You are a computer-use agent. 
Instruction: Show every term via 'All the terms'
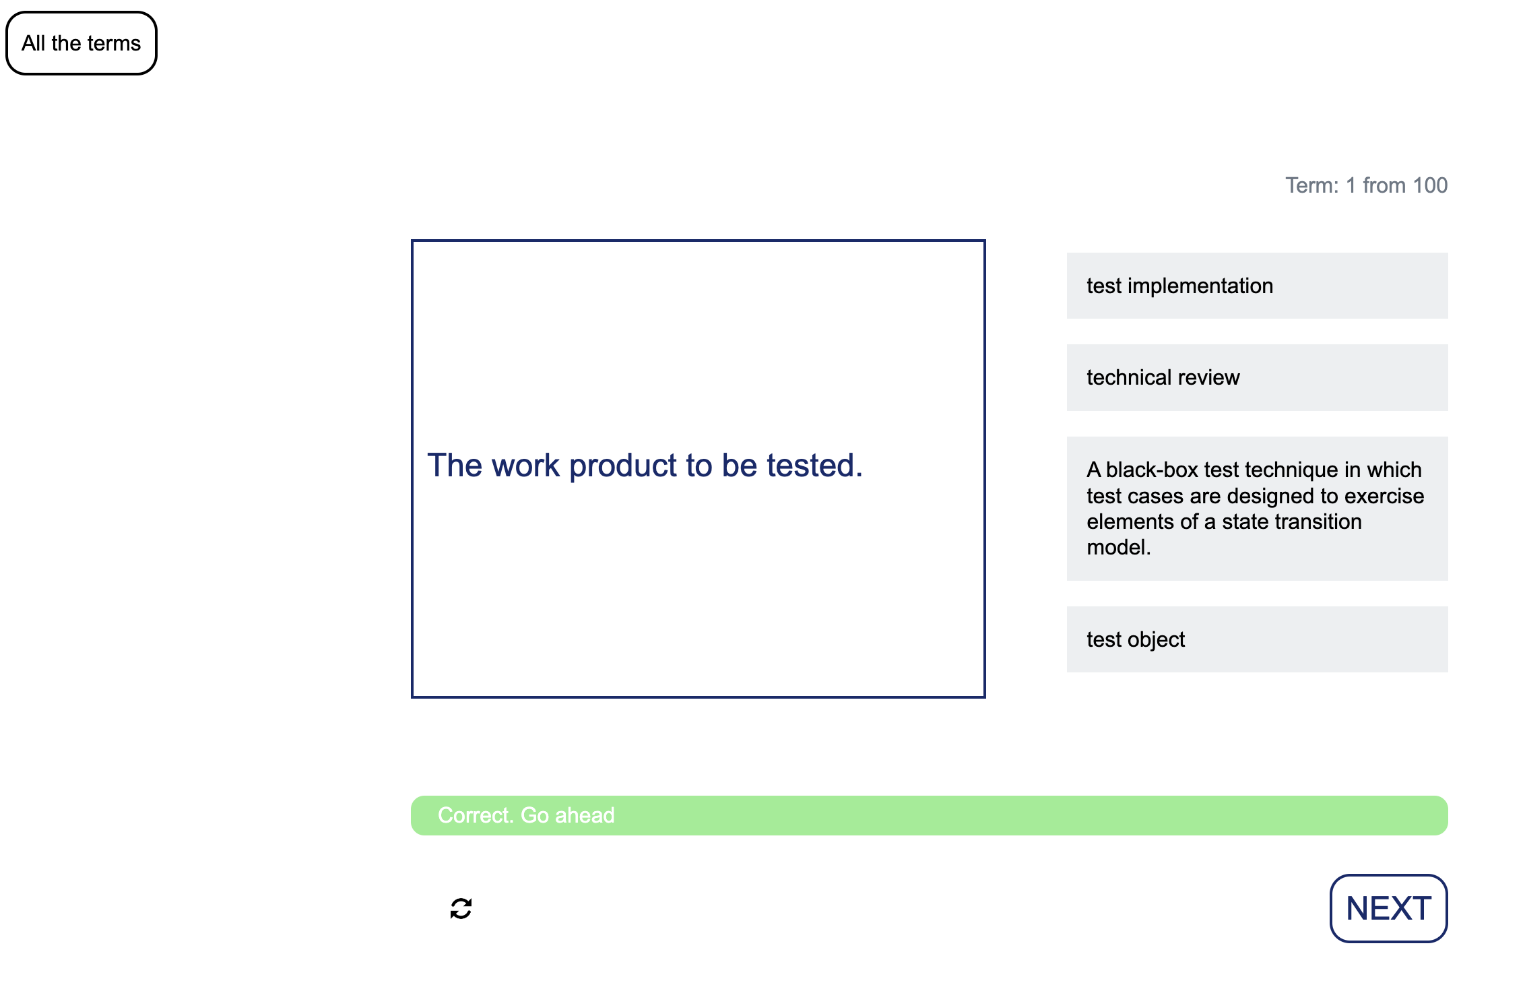click(x=82, y=43)
